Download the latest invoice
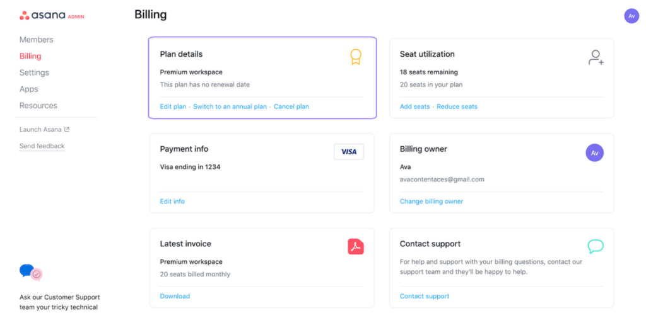This screenshot has height=313, width=646. (175, 296)
